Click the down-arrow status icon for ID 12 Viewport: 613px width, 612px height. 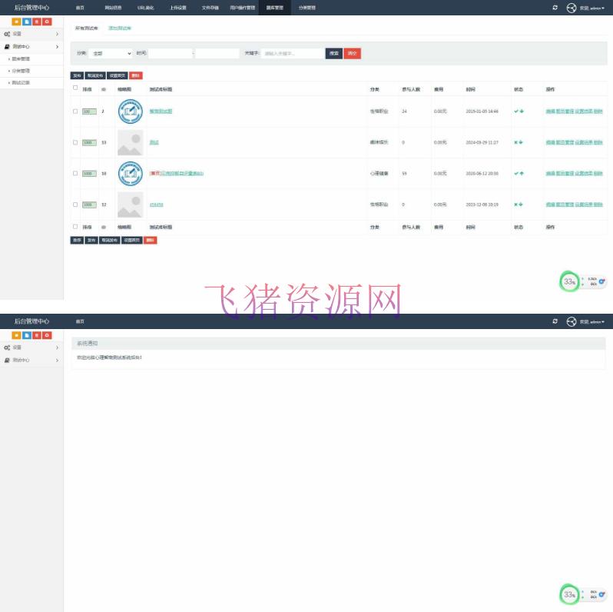click(x=521, y=205)
